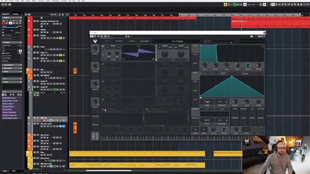Screen dimensions: 310x174
Task: Click the SPREAD knob in Vital voice section
Action: 224,129
